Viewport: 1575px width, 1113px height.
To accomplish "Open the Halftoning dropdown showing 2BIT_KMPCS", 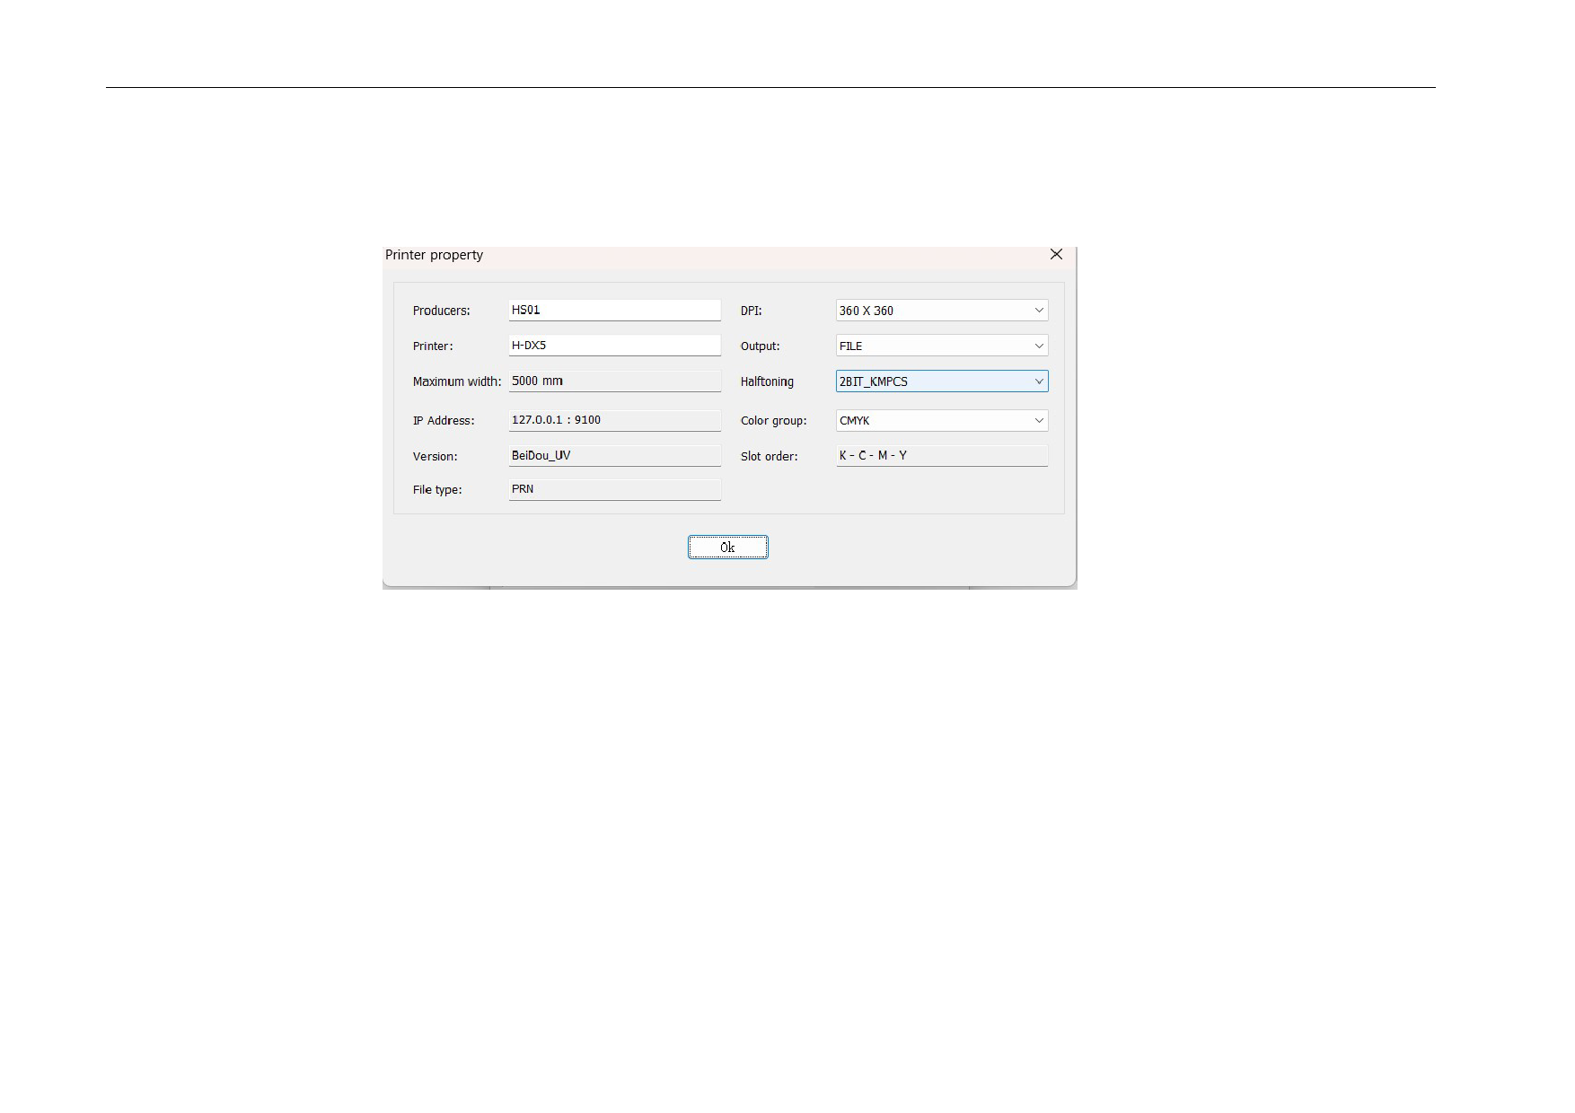I will pyautogui.click(x=941, y=381).
